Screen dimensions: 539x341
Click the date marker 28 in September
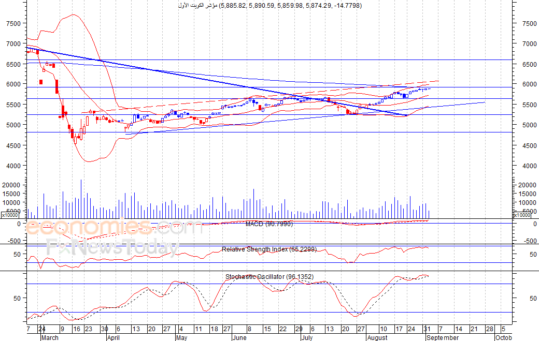[x=489, y=329]
